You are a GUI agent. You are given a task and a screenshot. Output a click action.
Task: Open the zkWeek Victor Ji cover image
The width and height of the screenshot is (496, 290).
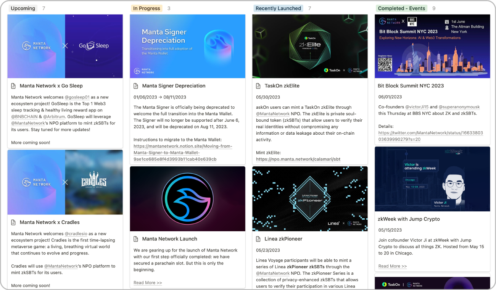[433, 179]
